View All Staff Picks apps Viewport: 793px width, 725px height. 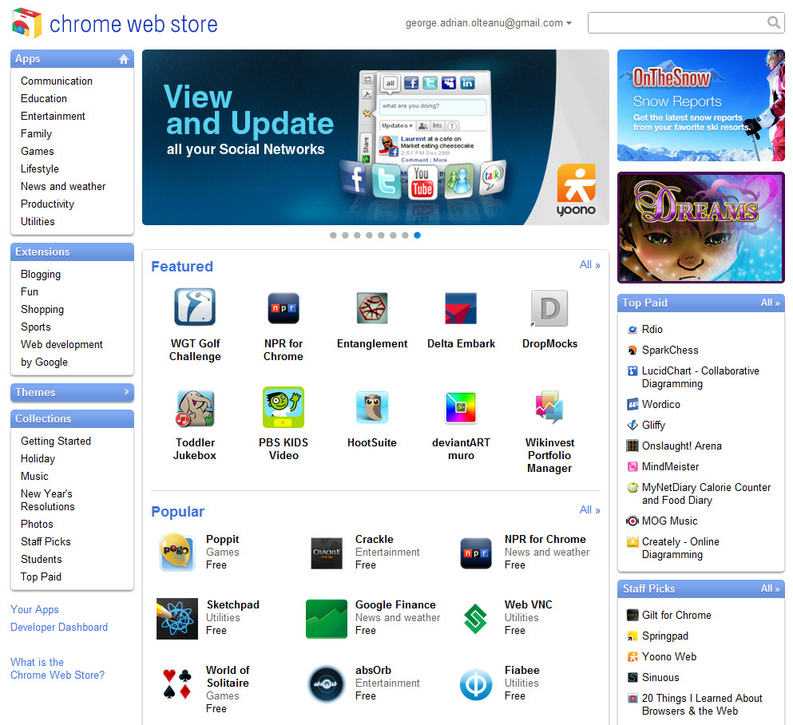click(771, 588)
